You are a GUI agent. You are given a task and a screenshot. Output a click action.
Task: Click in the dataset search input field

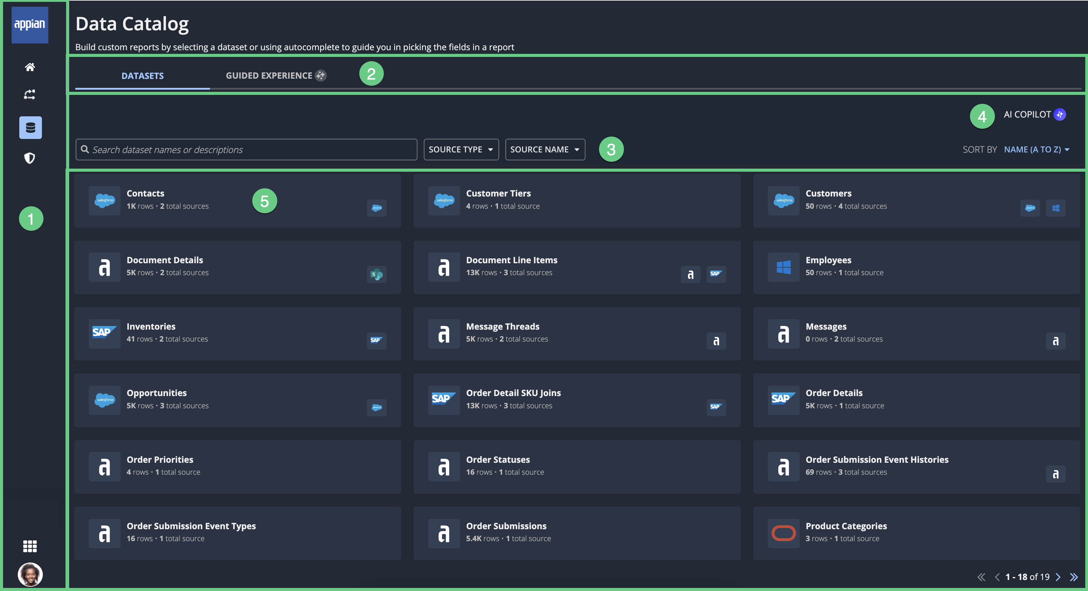(x=246, y=148)
